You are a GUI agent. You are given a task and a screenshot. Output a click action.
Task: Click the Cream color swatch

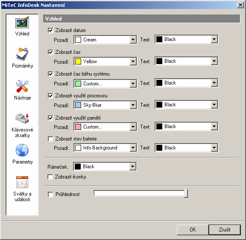pos(78,40)
